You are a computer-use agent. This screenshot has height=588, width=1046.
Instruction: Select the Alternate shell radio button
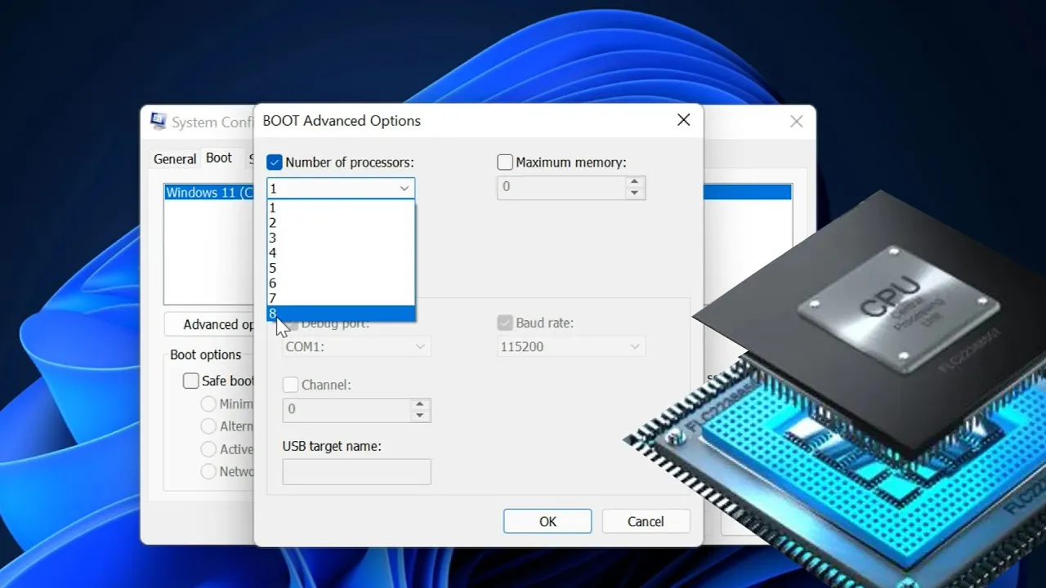208,426
